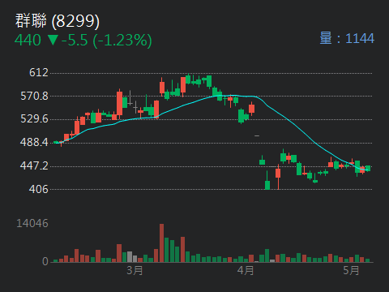Click the 4月 date axis label
Screen dimensions: 389x292
pyautogui.click(x=246, y=270)
